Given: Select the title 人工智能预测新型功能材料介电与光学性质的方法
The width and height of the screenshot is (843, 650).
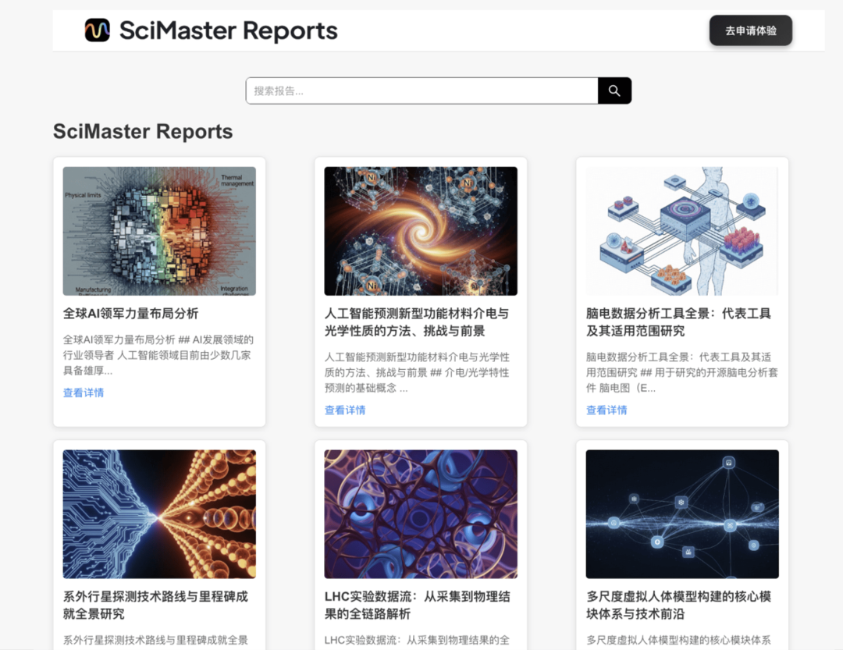Looking at the screenshot, I should [417, 322].
